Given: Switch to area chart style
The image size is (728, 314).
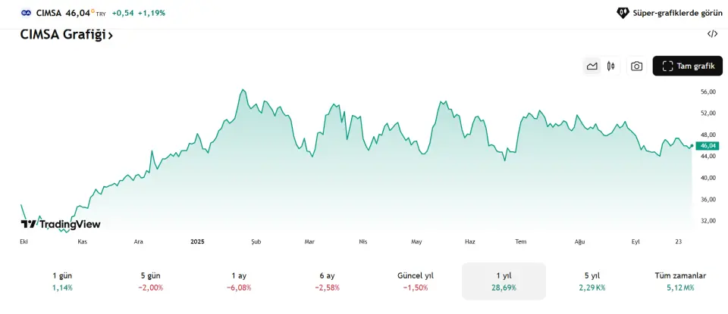Looking at the screenshot, I should 592,66.
